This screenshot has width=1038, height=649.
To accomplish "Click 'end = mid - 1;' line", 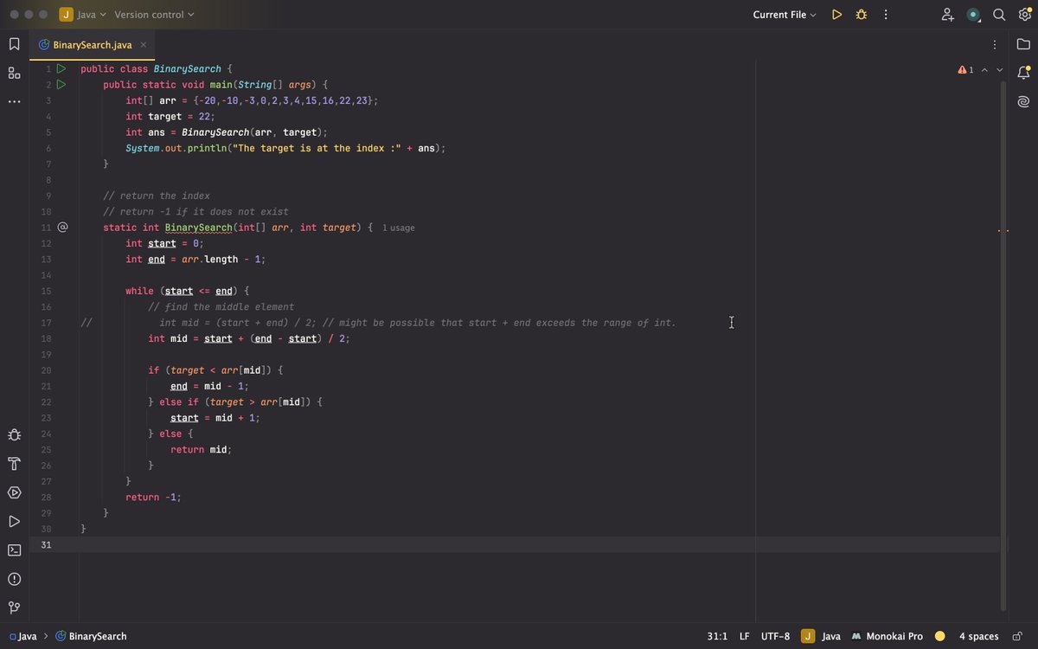I will [x=209, y=386].
